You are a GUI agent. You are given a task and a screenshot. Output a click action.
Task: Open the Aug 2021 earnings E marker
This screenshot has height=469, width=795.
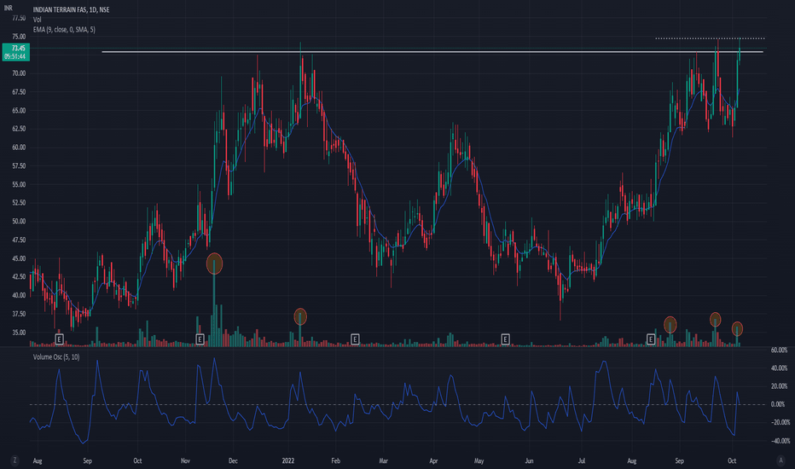60,339
